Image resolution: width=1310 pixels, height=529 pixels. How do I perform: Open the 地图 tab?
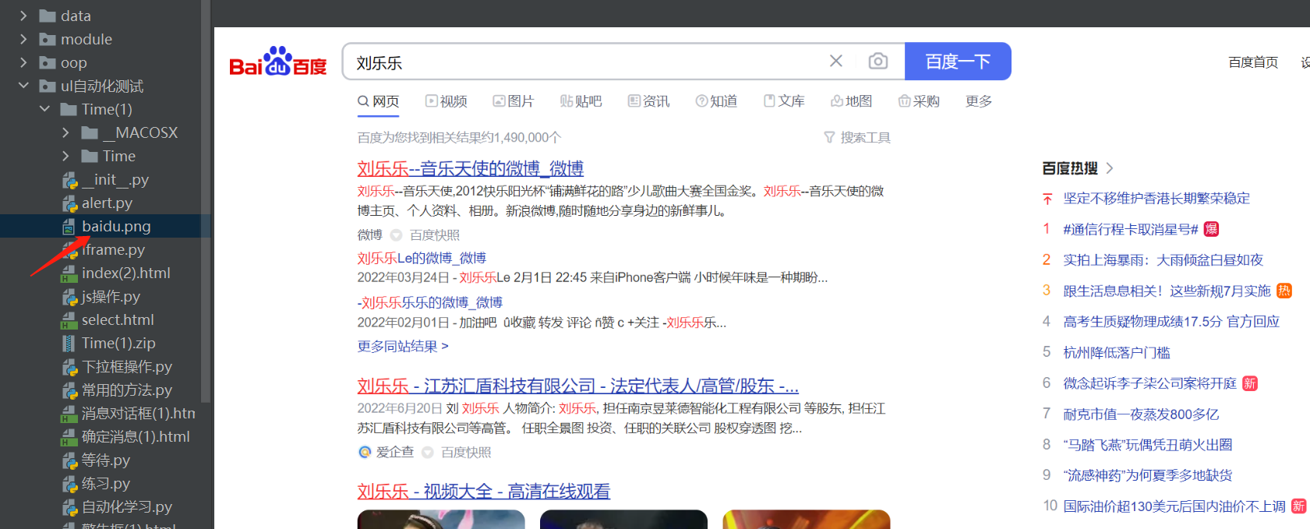[x=851, y=101]
